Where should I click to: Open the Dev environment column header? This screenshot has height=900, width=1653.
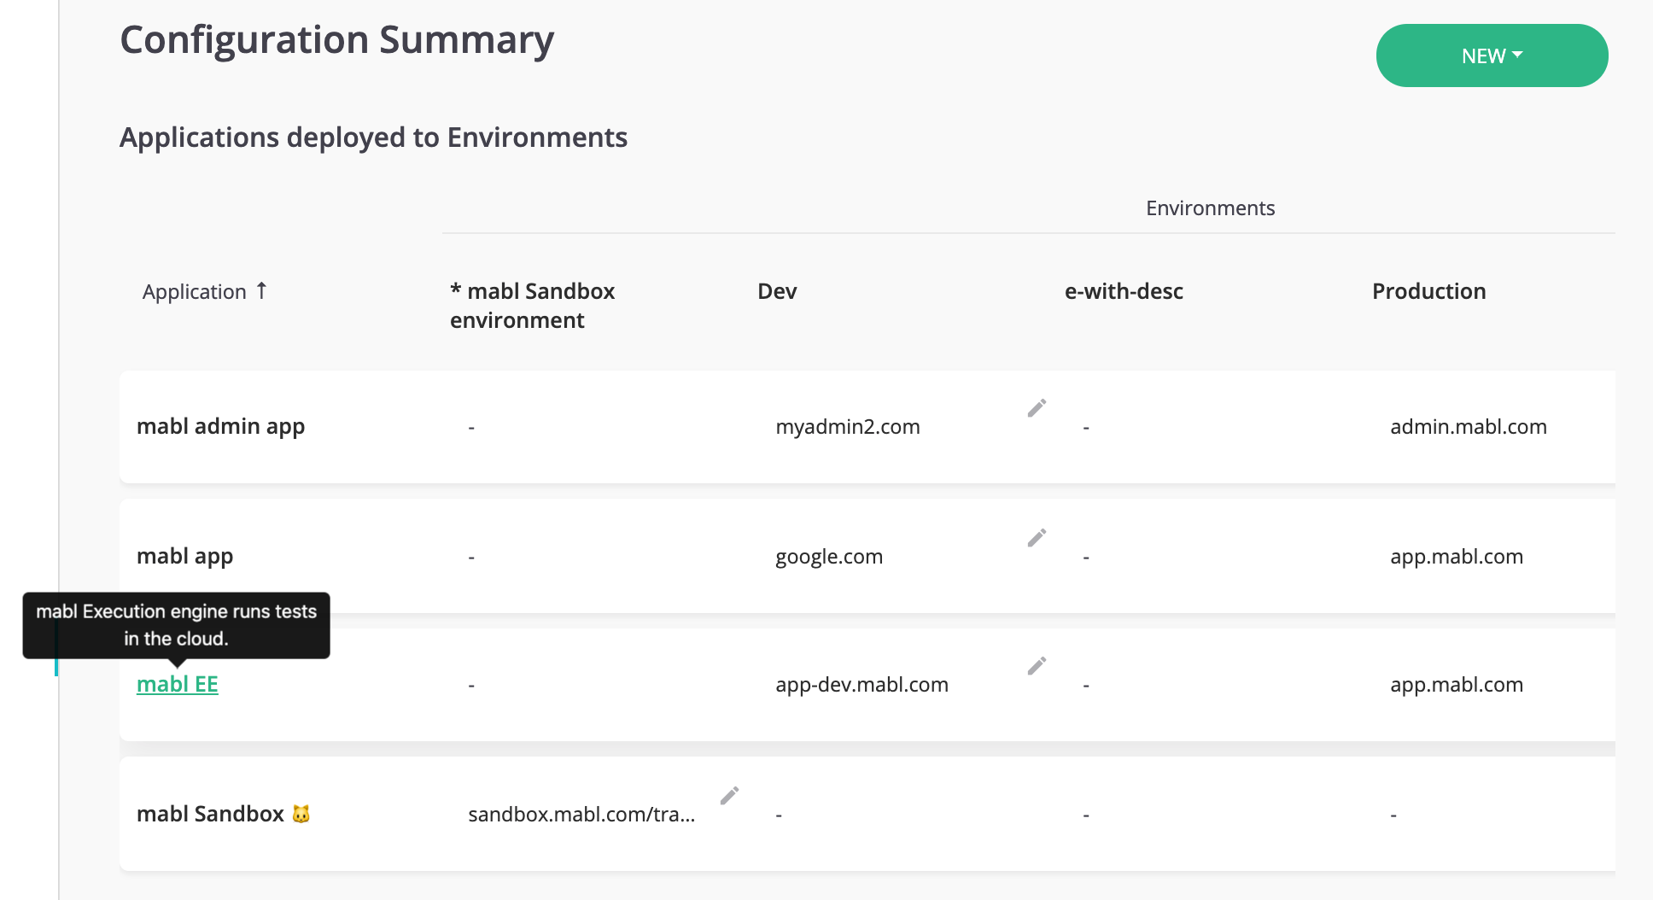(777, 291)
